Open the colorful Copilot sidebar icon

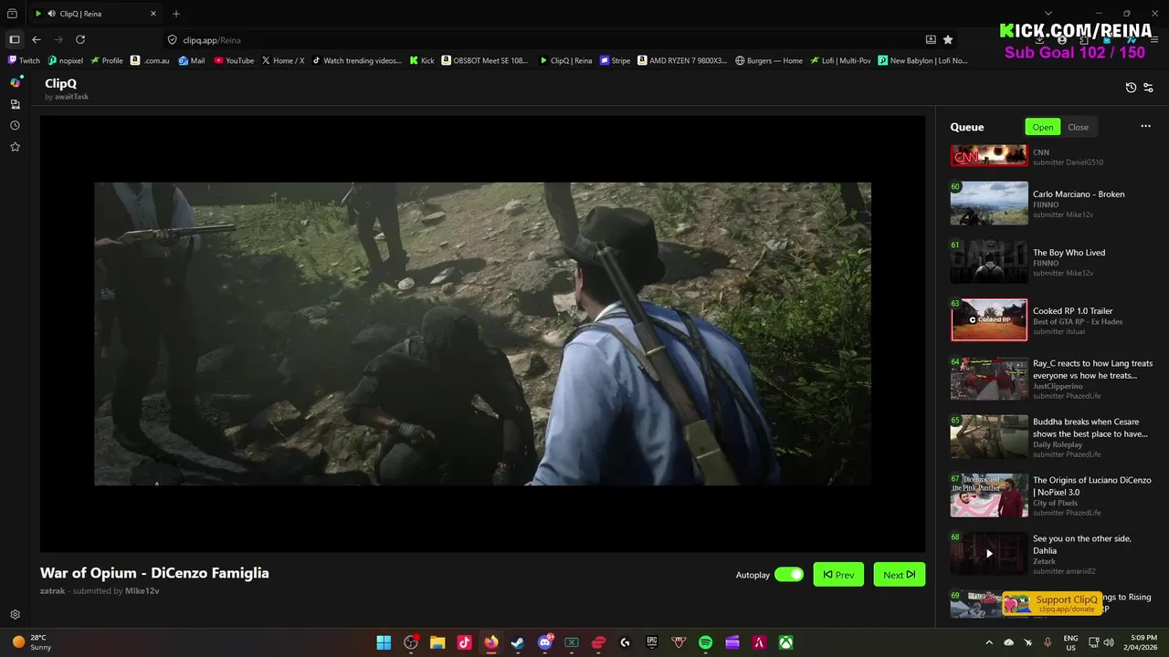15,82
